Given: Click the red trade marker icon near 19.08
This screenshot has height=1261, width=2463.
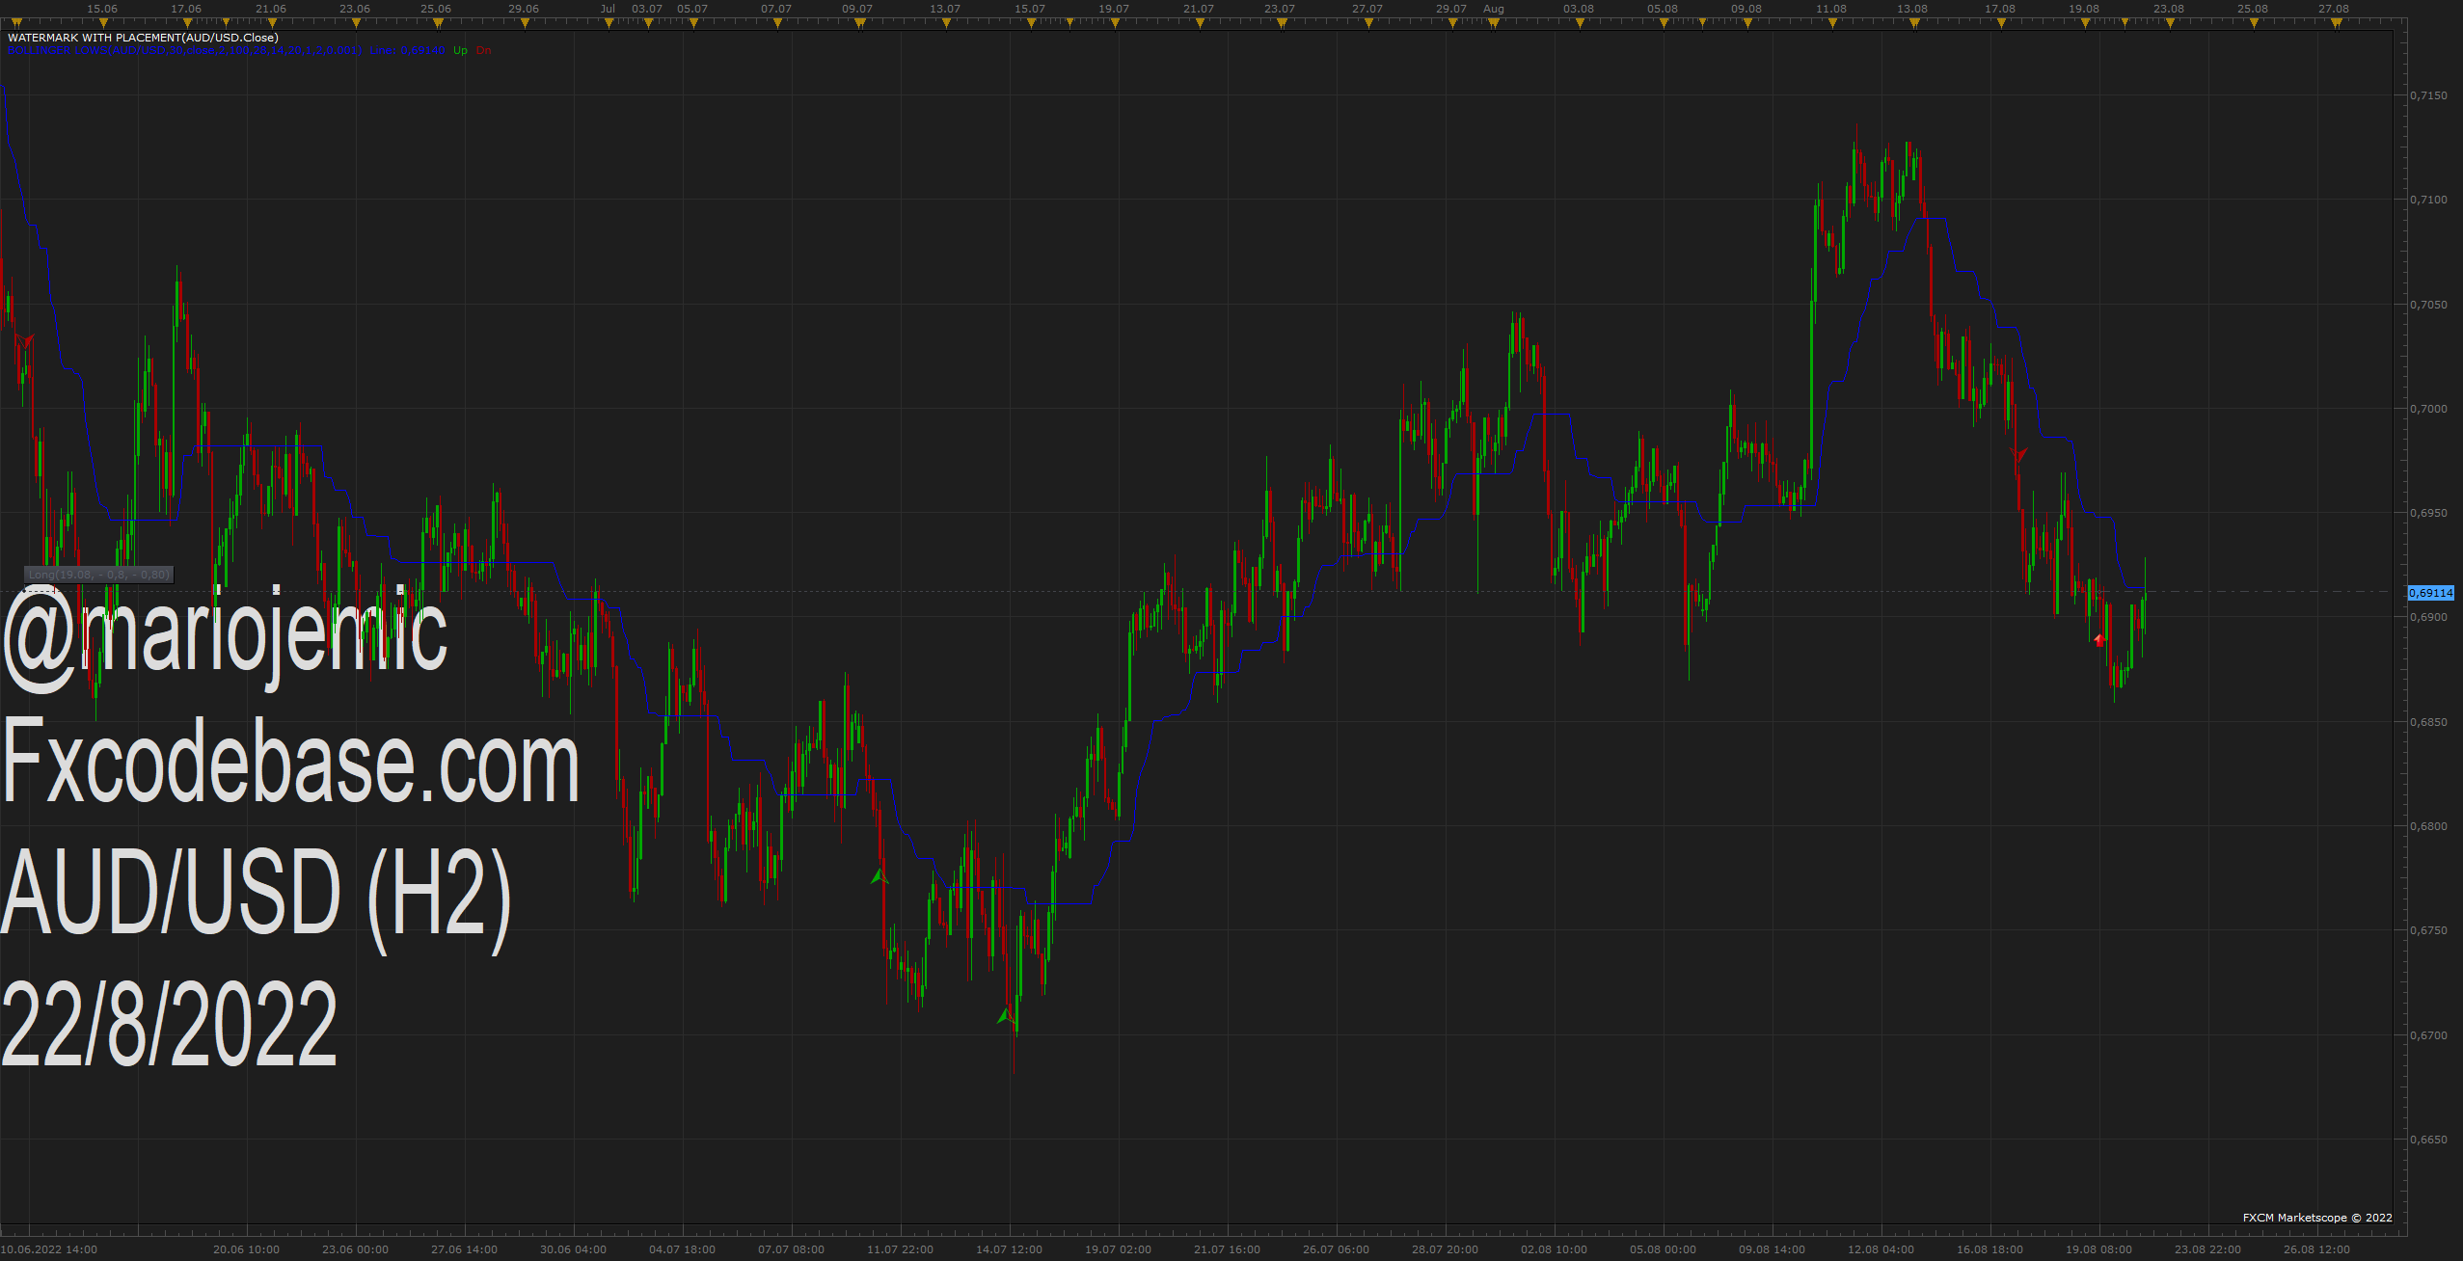Looking at the screenshot, I should 2099,640.
